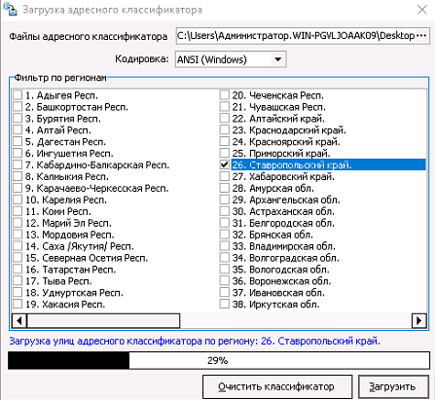Close the classifier loading dialog

[x=422, y=10]
